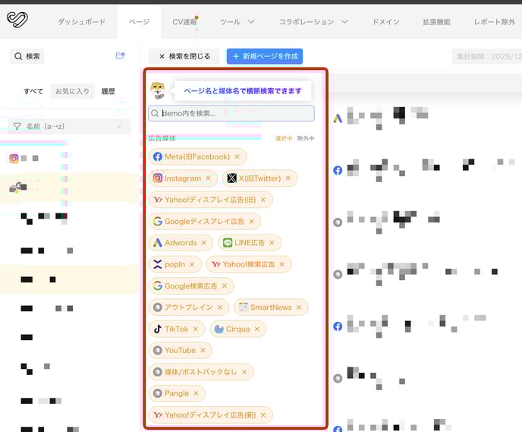Image resolution: width=522 pixels, height=432 pixels.
Task: Focus the demo内を検索 search field
Action: click(x=235, y=113)
